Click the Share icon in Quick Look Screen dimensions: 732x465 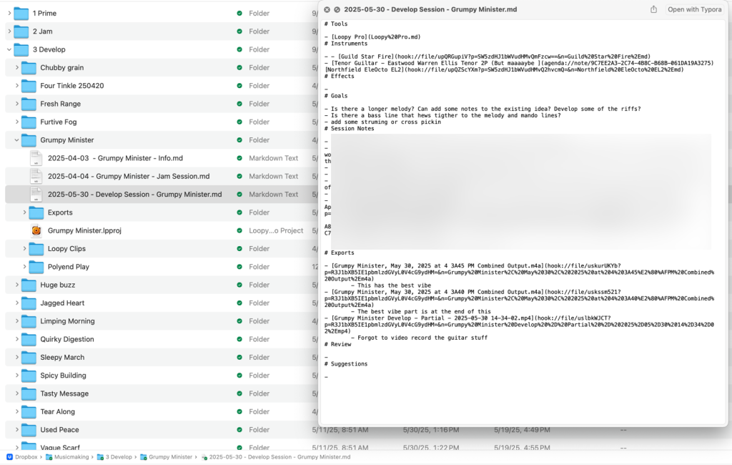[653, 9]
